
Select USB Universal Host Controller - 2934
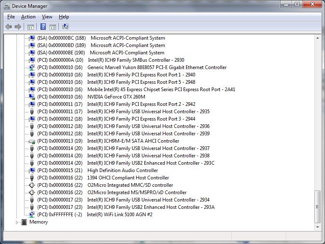(x=123, y=200)
